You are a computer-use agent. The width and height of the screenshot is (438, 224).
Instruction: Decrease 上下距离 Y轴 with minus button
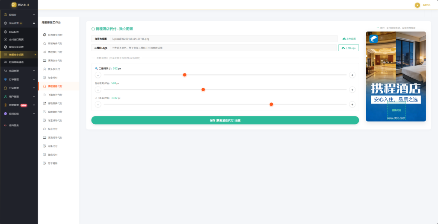tap(98, 104)
